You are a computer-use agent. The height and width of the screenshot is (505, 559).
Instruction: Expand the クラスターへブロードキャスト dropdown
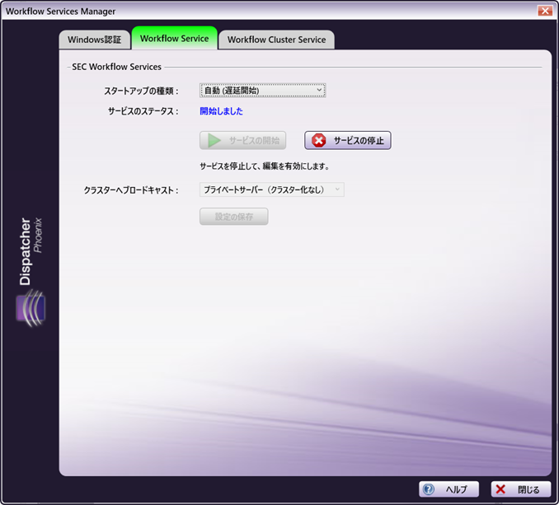click(271, 189)
